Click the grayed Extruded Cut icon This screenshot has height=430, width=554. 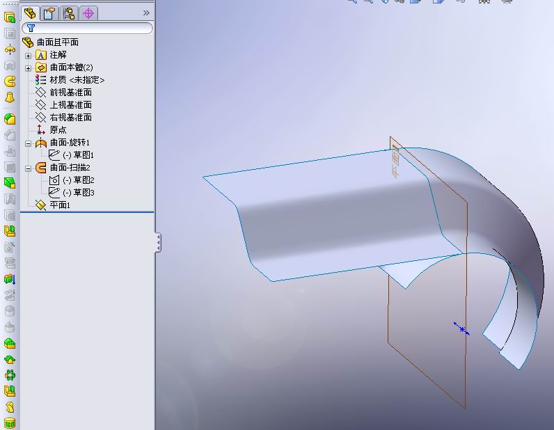10,33
